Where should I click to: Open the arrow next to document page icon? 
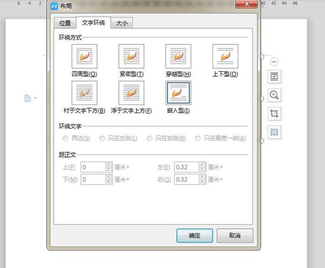[35, 98]
